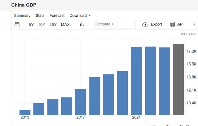Select the 10Y time range
Viewport: 198px width, 126px height.
tap(42, 25)
